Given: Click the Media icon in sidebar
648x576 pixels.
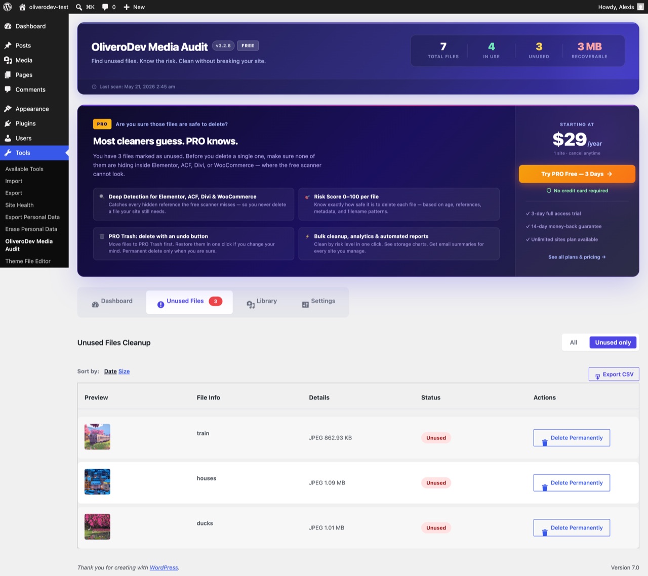Looking at the screenshot, I should tap(8, 60).
